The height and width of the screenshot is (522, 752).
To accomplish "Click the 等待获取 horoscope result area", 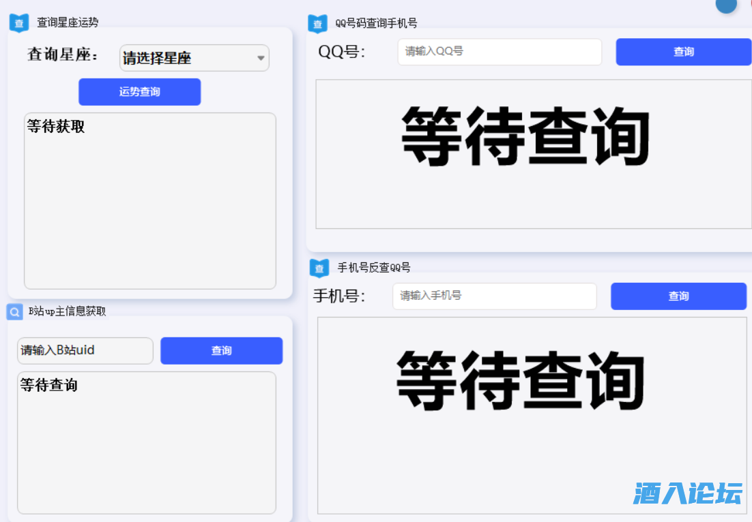I will pyautogui.click(x=149, y=200).
